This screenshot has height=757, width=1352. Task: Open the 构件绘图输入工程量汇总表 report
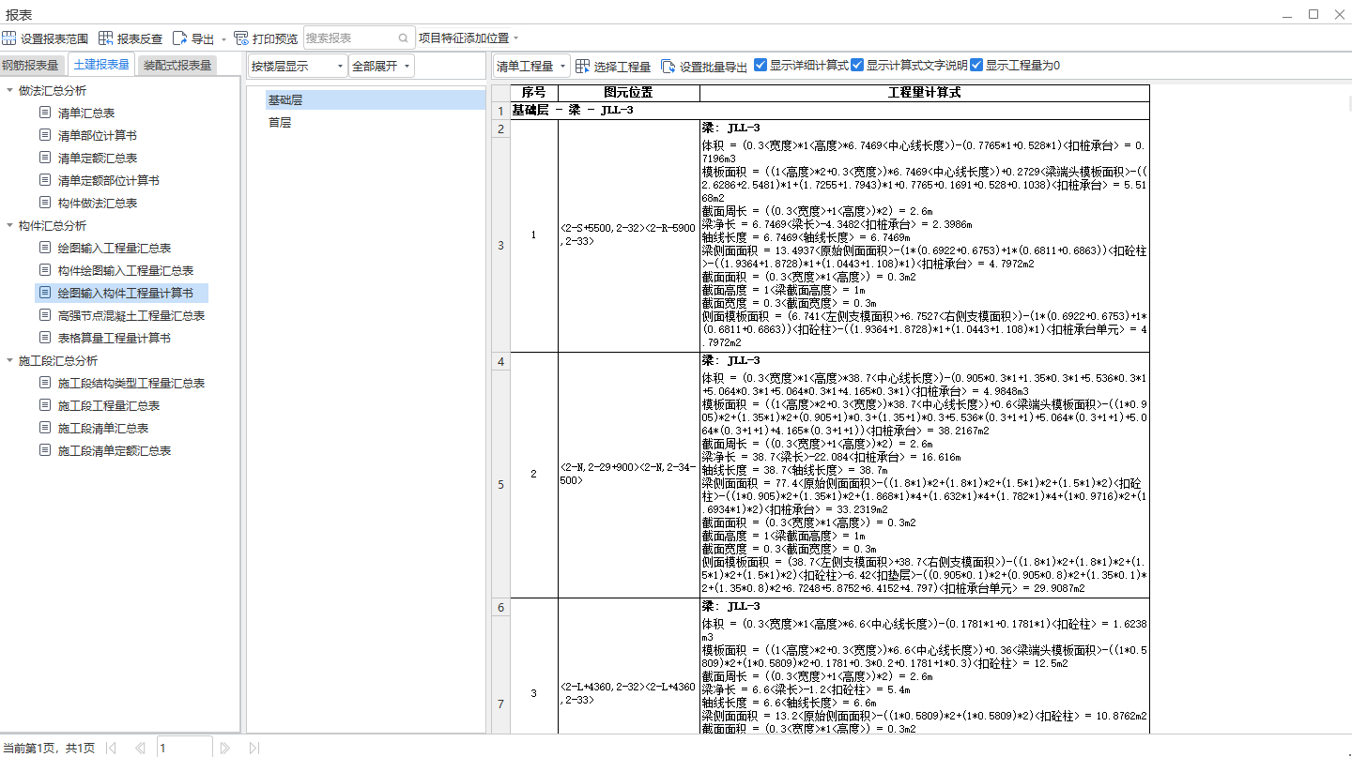tap(126, 270)
